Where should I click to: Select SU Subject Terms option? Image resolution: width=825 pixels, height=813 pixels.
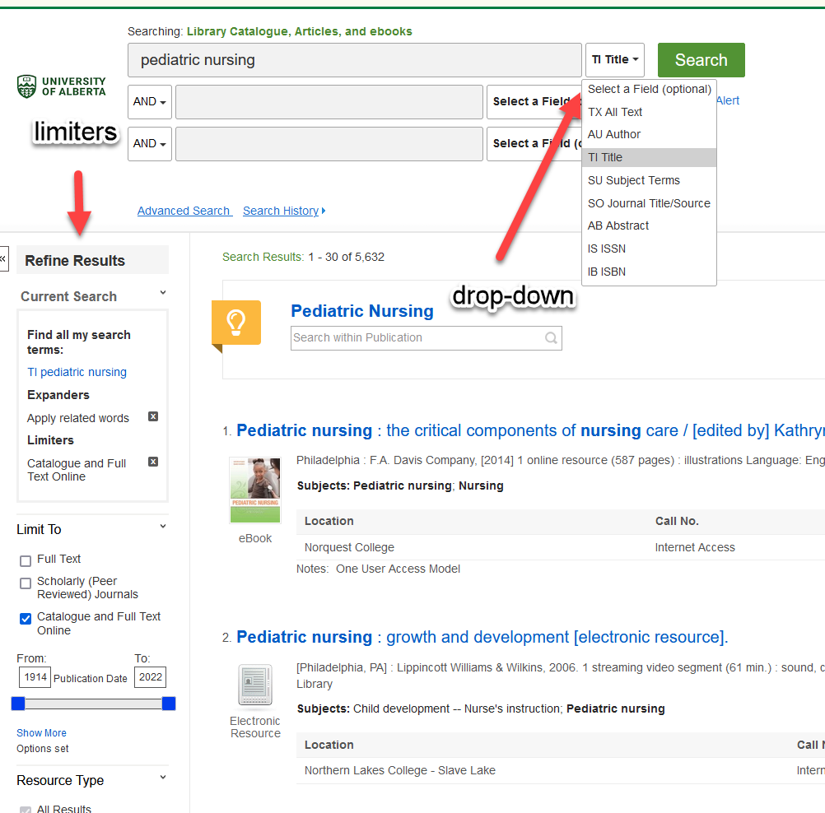[650, 180]
